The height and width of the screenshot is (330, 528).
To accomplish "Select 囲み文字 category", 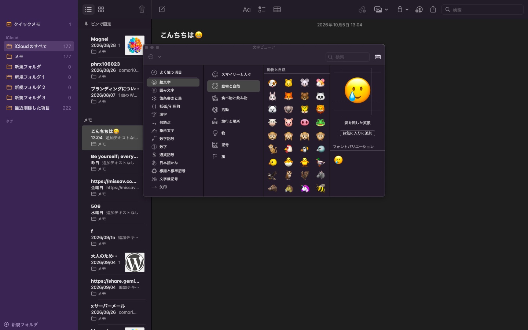I will (173, 90).
